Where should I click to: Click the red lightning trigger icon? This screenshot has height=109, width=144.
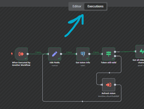12,54
